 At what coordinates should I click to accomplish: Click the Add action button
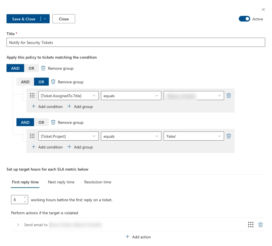point(138,237)
